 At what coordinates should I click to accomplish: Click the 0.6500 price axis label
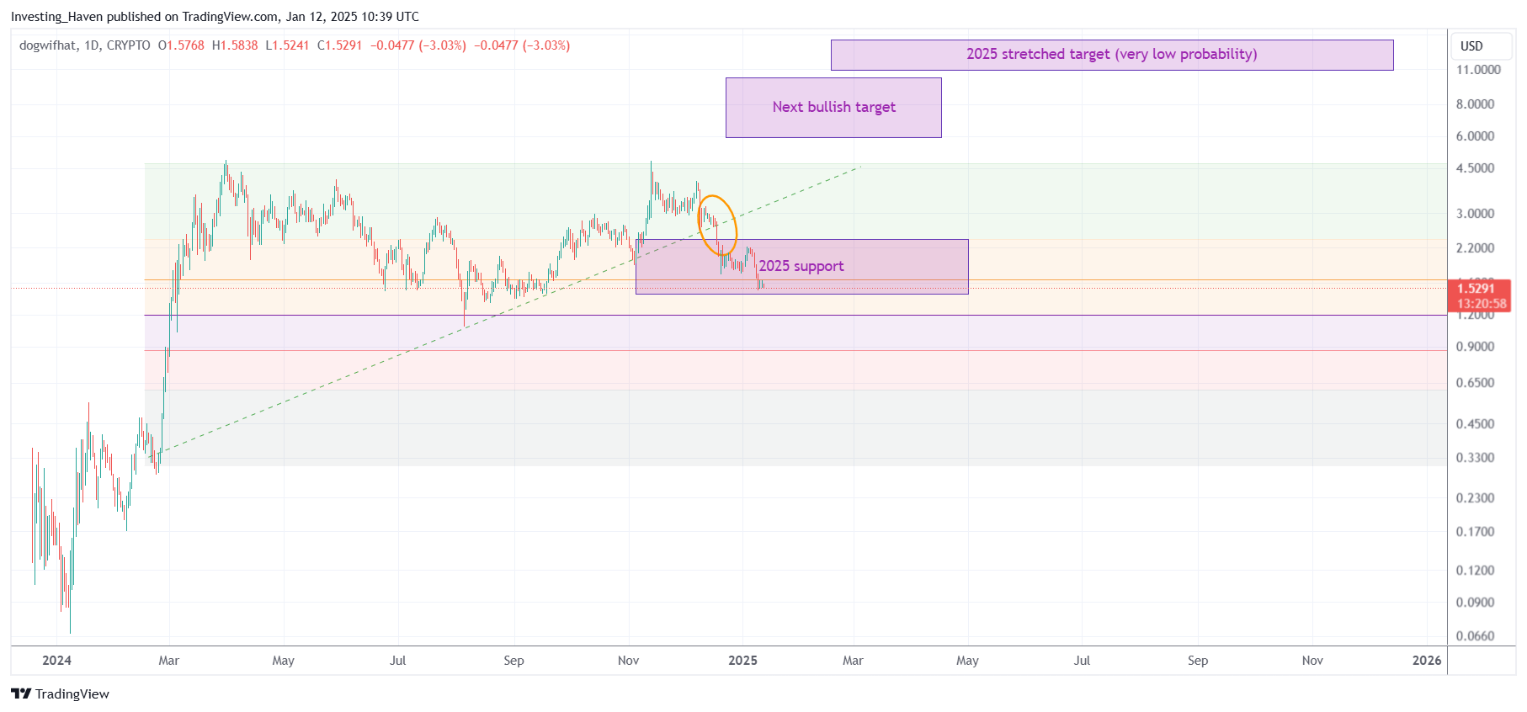point(1476,383)
